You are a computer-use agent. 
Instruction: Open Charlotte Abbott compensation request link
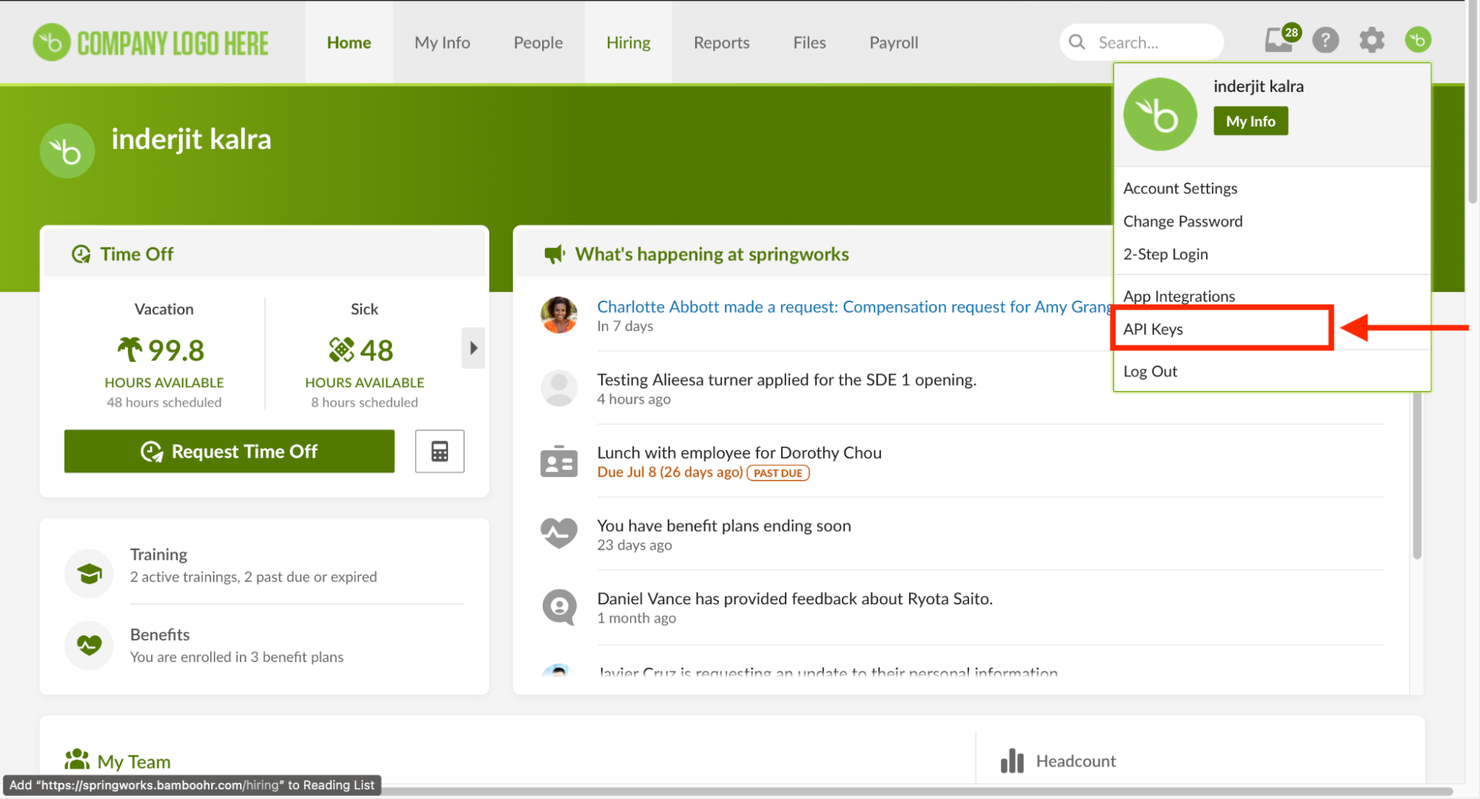[x=853, y=307]
